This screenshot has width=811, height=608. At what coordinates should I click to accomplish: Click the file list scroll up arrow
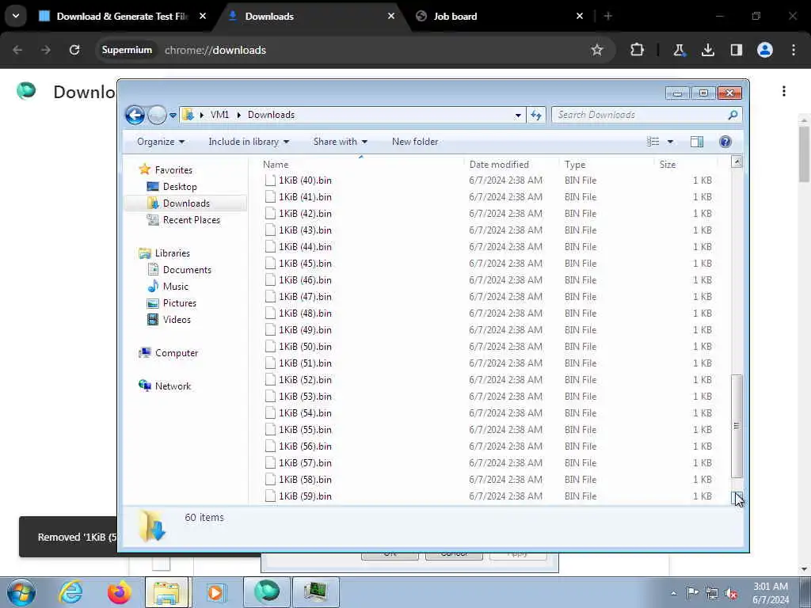coord(737,162)
